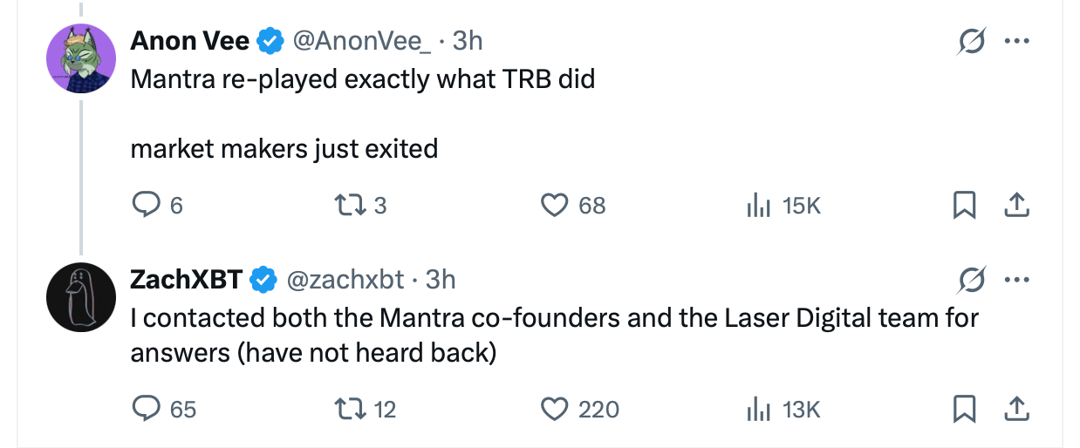Image resolution: width=1080 pixels, height=448 pixels.
Task: Open Anon Vee's profile picture
Action: [81, 58]
